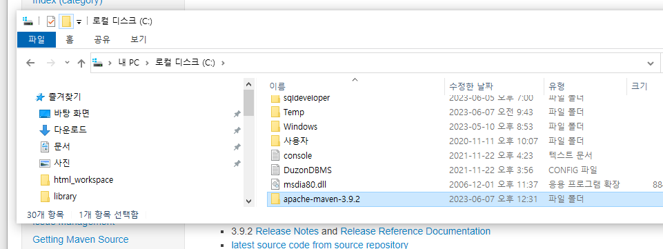The image size is (663, 249).
Task: Go up one level with the up arrow
Action: coord(81,63)
